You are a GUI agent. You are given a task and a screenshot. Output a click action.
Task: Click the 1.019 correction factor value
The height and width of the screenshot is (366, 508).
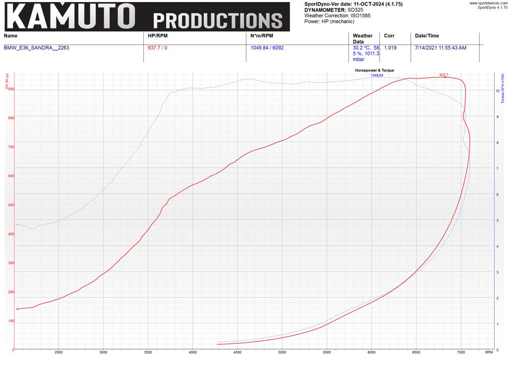(390, 48)
